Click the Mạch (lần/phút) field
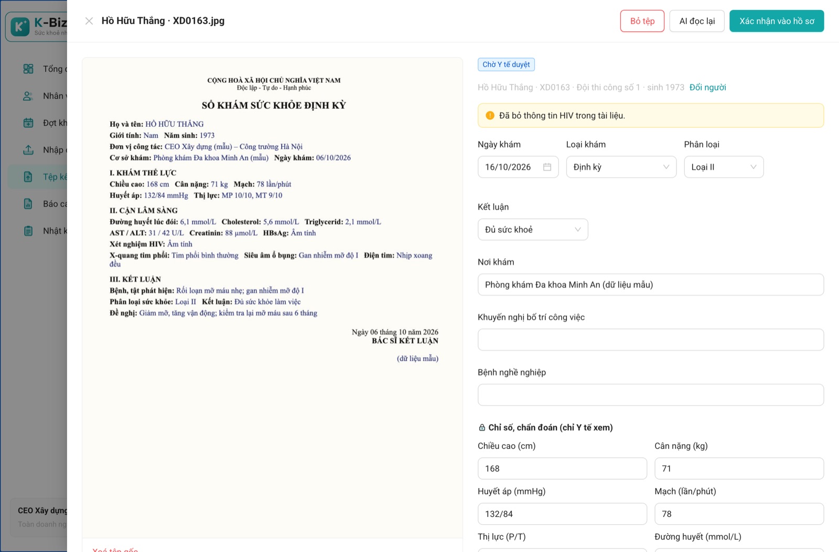The height and width of the screenshot is (552, 839). 739,514
